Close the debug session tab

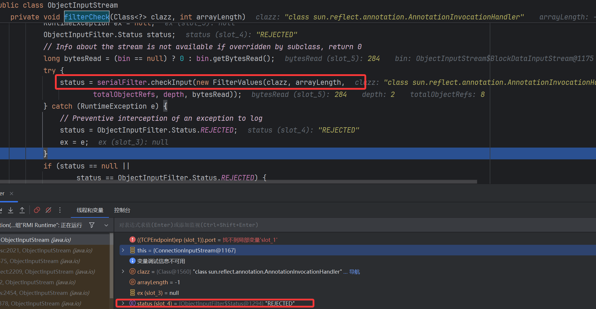click(12, 194)
